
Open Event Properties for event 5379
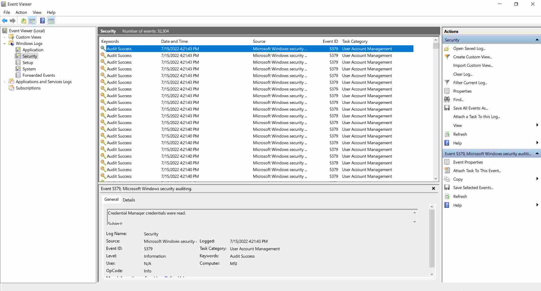tap(468, 162)
